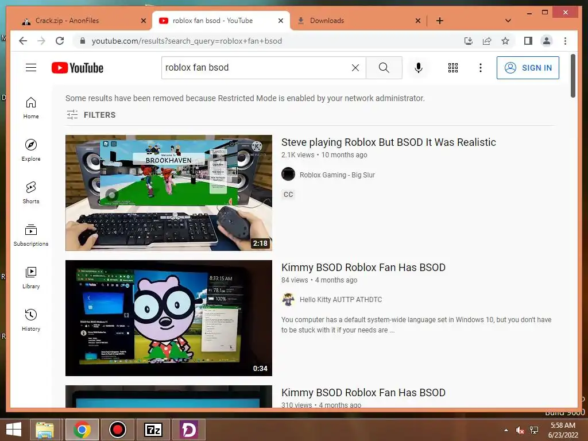Click the magnifier search button
The width and height of the screenshot is (588, 441).
384,68
